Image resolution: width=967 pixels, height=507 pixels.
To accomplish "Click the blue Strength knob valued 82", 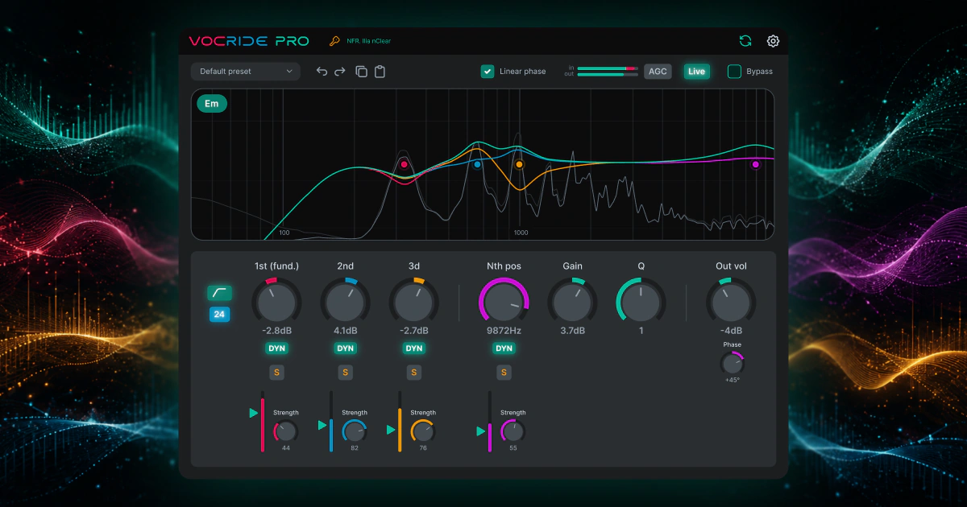I will tap(355, 431).
